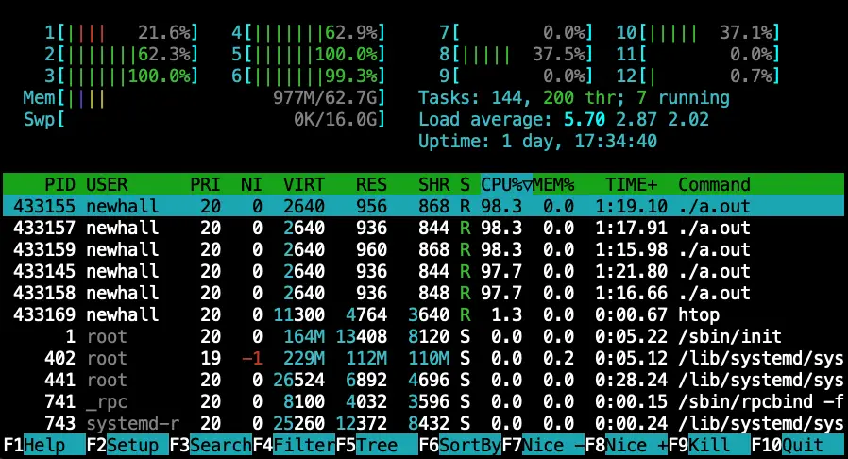Select process row with PID 433155

coord(423,206)
